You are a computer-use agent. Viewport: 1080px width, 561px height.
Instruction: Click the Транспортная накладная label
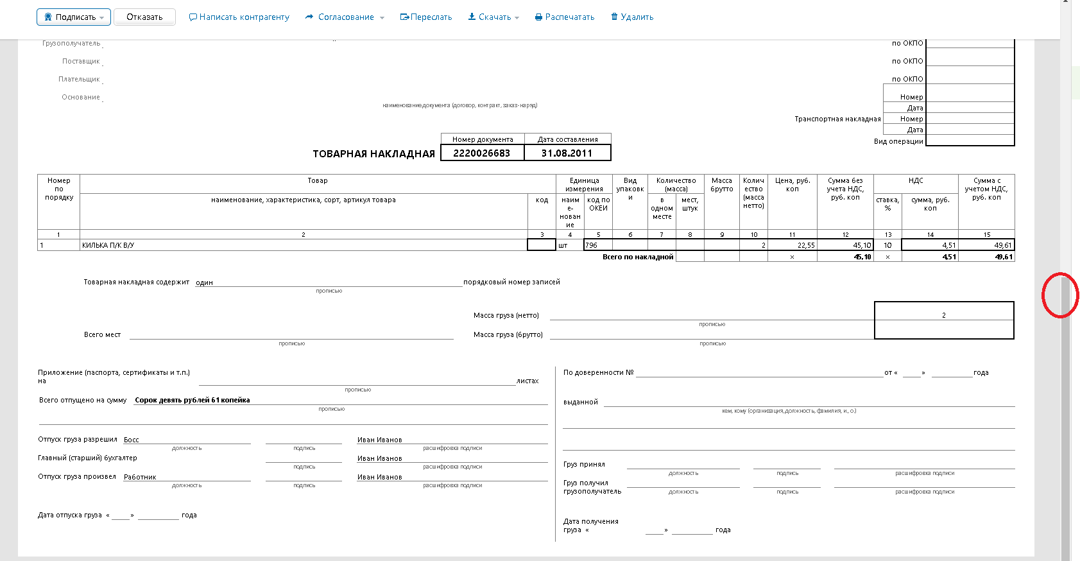pyautogui.click(x=837, y=119)
